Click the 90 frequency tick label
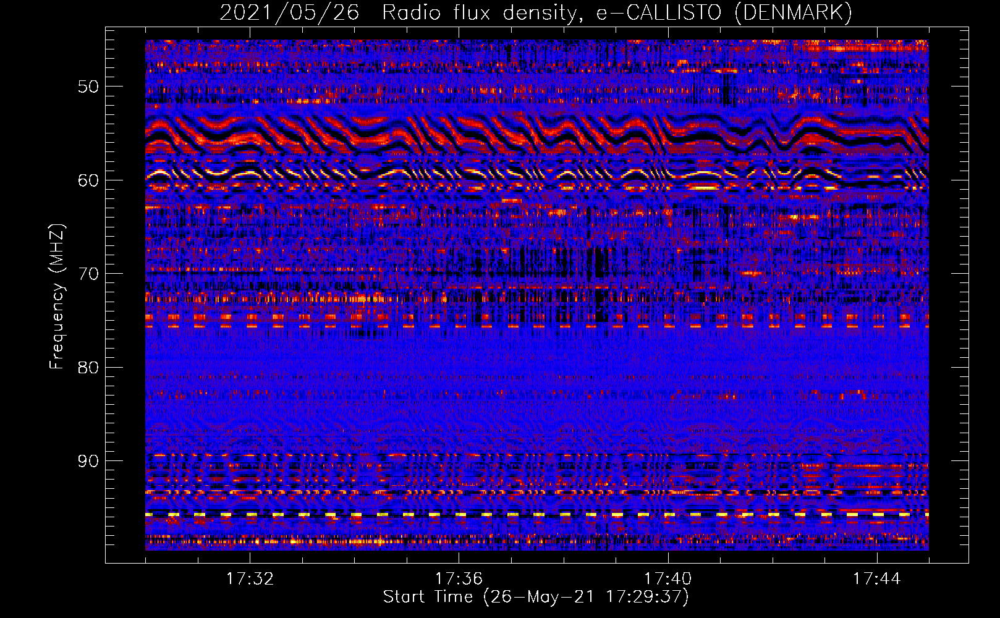1000x618 pixels. (88, 461)
